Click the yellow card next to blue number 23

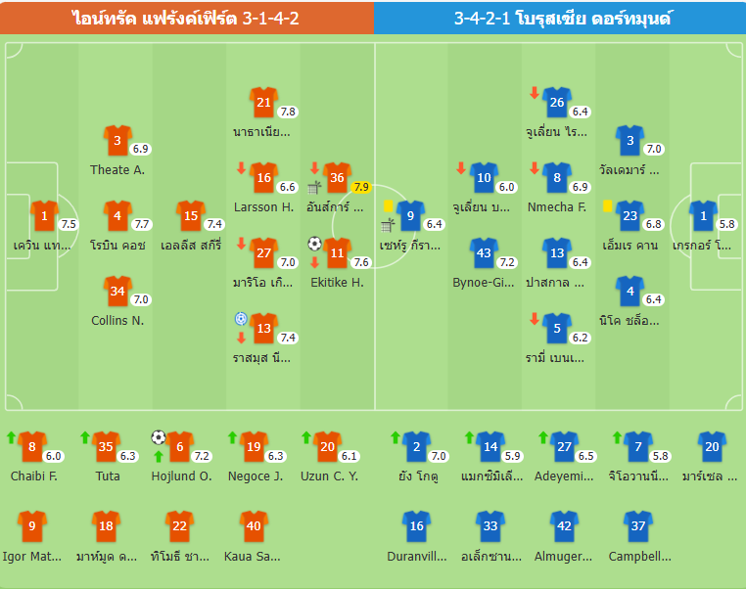coord(608,206)
